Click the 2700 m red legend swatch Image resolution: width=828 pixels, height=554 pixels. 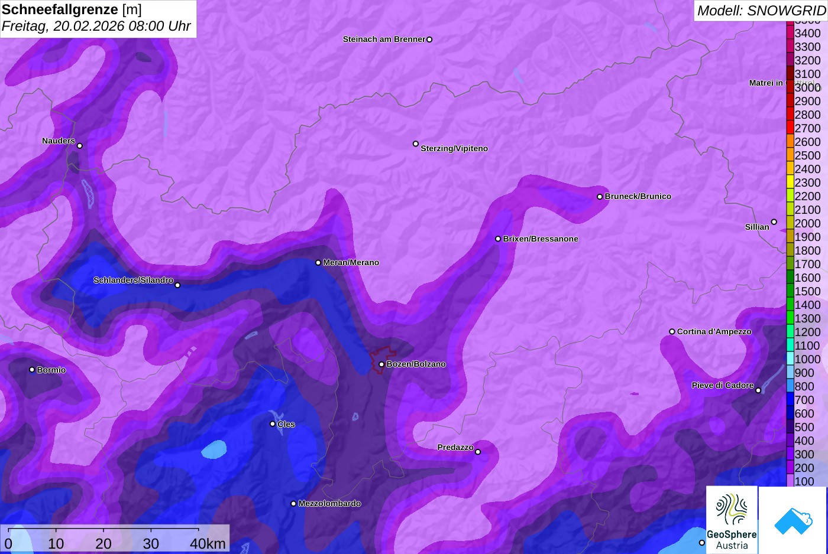click(x=790, y=128)
